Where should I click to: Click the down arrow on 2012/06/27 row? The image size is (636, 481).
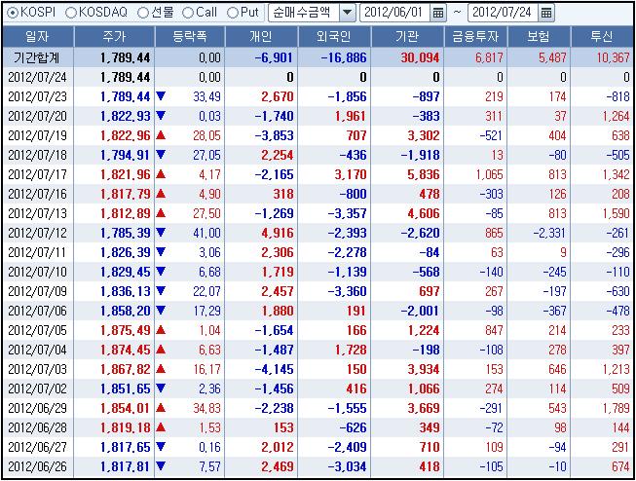point(161,447)
